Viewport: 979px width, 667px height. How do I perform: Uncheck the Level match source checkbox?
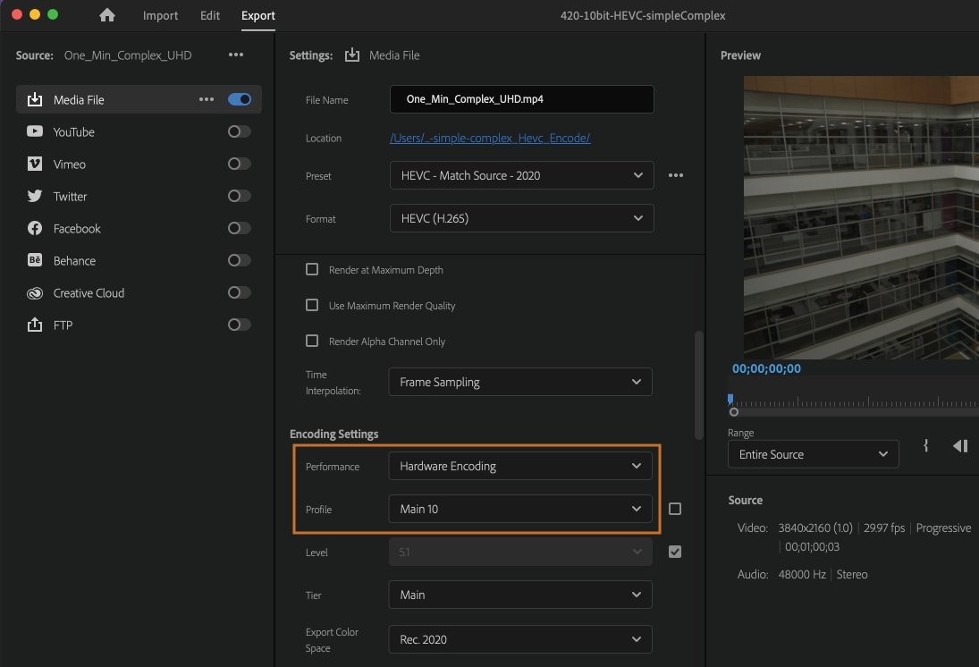(x=675, y=552)
